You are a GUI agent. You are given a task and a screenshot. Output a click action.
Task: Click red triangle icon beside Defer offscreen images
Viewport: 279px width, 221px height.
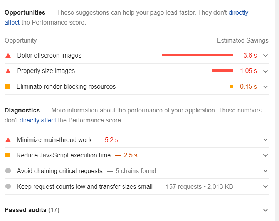(x=8, y=56)
